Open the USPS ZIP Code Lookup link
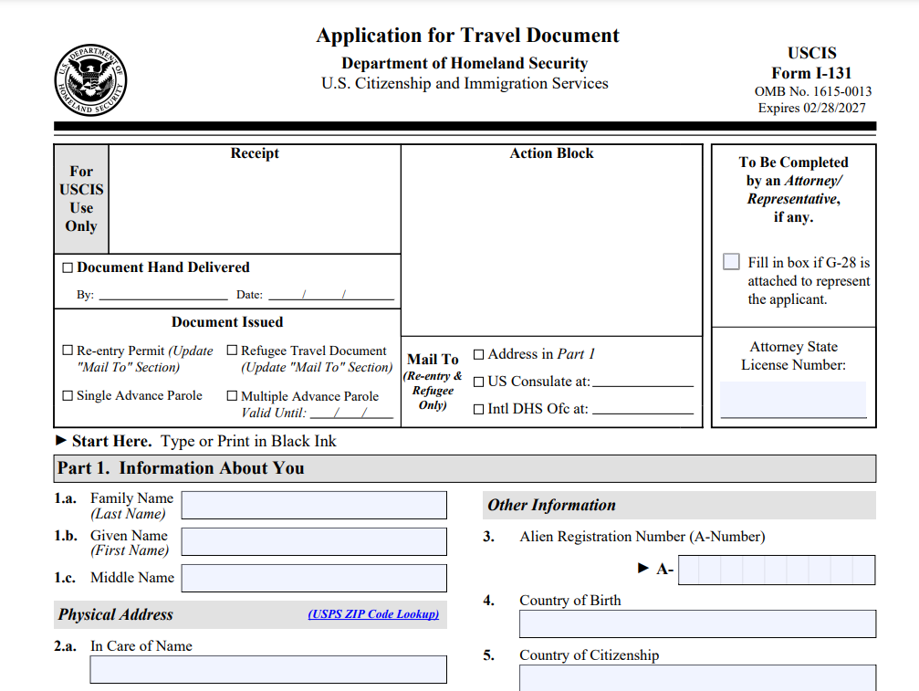Screen dimensions: 919x691 click(373, 613)
